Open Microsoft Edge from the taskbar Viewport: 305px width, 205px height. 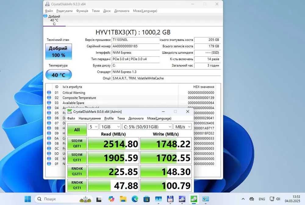(x=135, y=199)
